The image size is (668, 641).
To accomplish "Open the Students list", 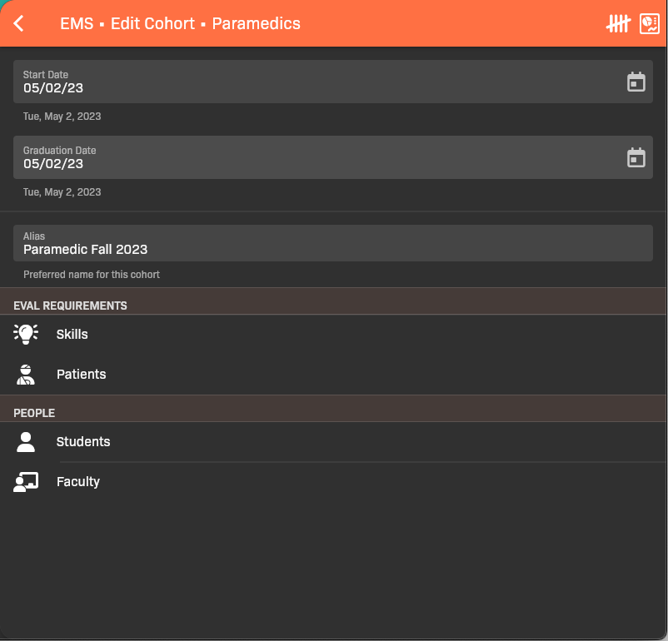I will (x=83, y=442).
